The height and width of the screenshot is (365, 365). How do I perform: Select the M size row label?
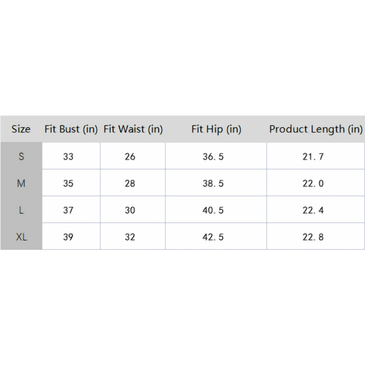21,183
